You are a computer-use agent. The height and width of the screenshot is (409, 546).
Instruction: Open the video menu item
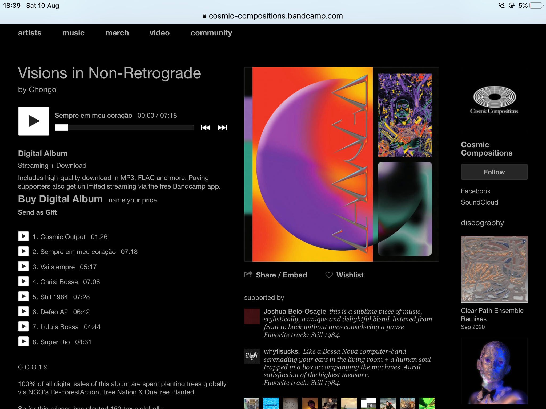(160, 33)
